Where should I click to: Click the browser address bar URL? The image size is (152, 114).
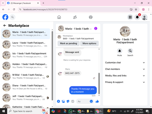pos(45,9)
